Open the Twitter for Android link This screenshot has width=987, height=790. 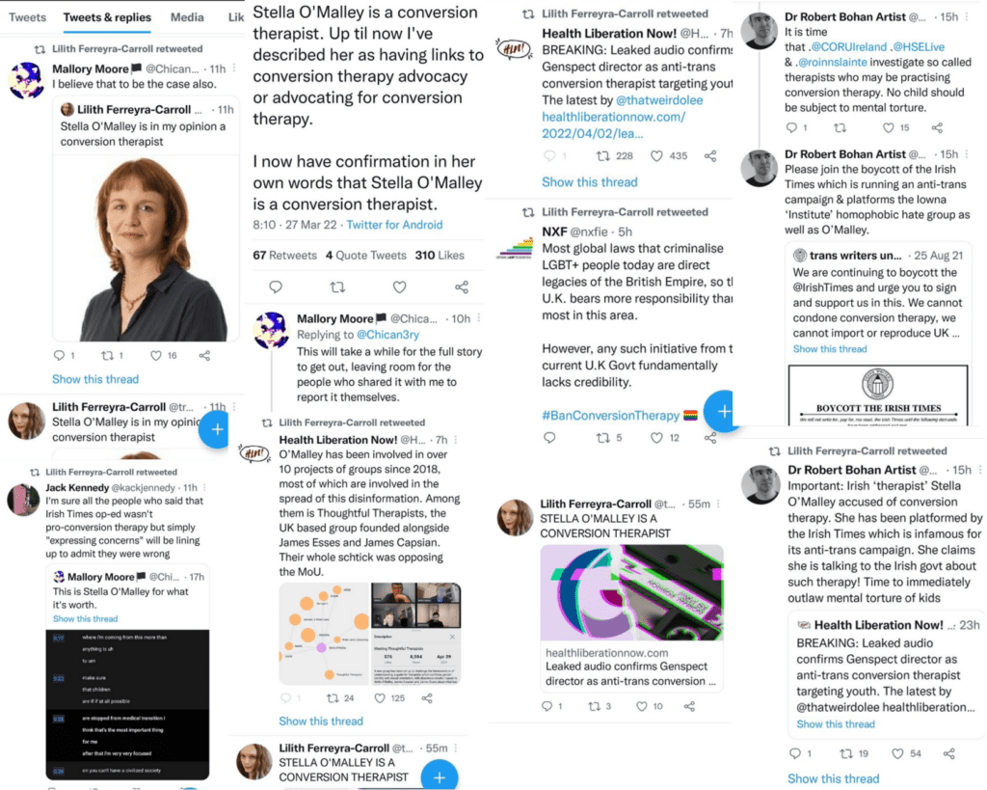[394, 225]
